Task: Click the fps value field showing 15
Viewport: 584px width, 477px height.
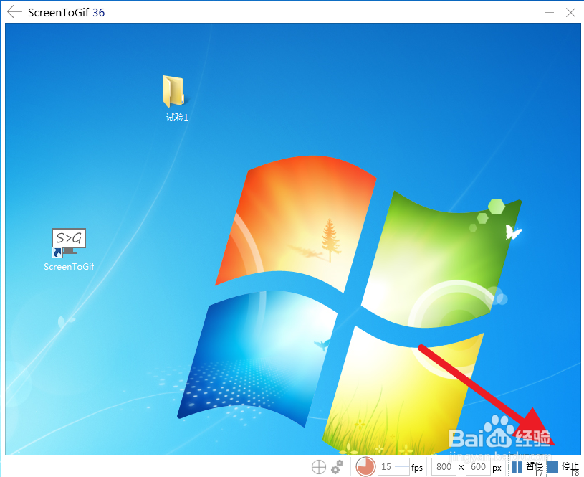Action: pos(393,466)
